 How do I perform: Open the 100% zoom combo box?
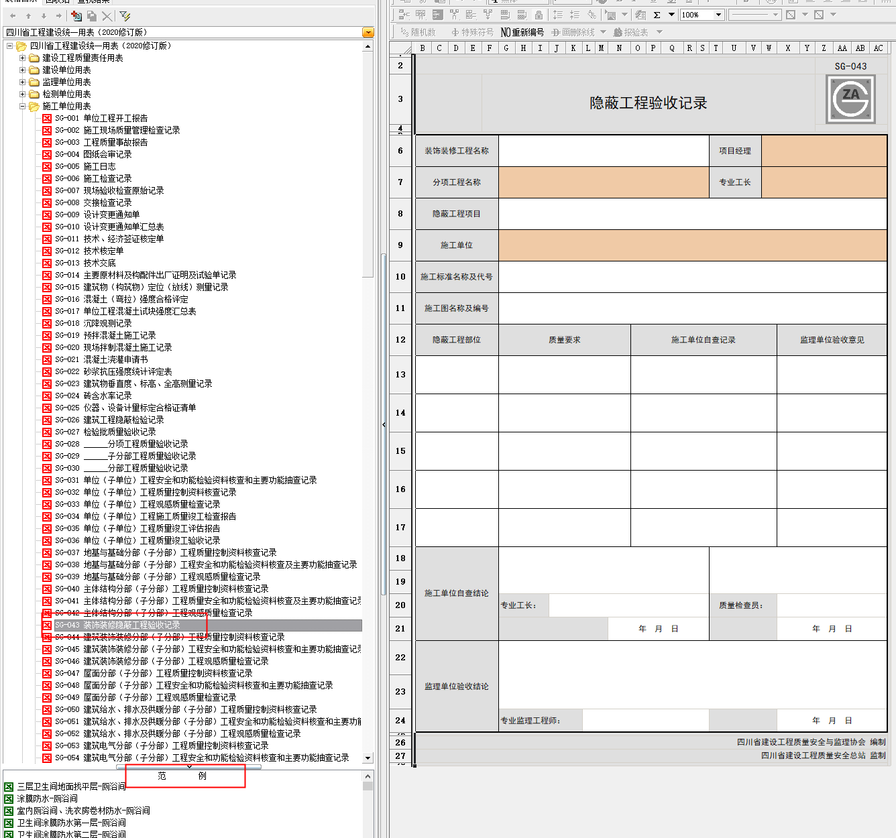pos(702,14)
